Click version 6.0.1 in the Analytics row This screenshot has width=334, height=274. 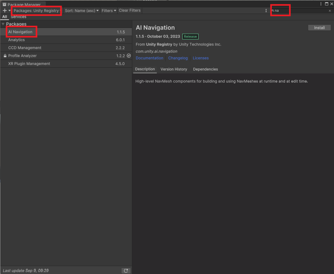point(120,40)
